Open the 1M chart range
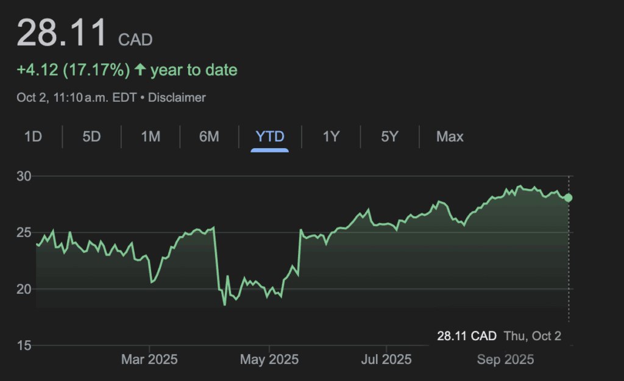Viewport: 624px width, 381px height. click(x=151, y=137)
